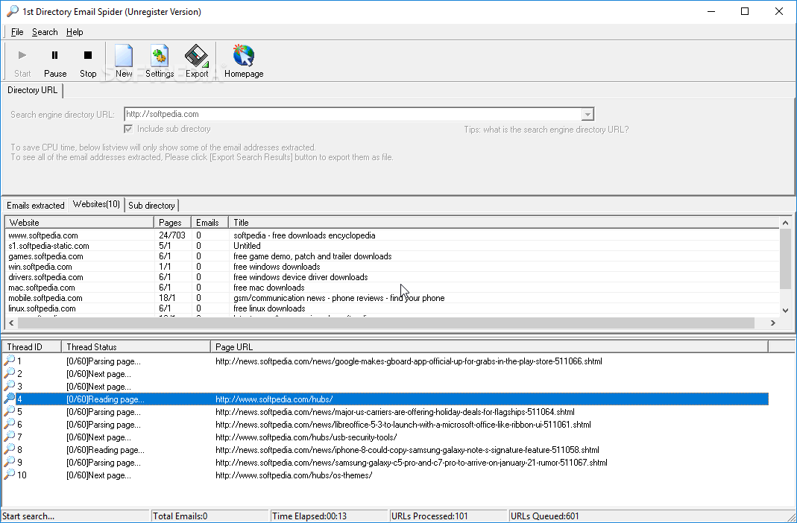Sort by the Title column header
Screen dimensions: 797x523
504,223
